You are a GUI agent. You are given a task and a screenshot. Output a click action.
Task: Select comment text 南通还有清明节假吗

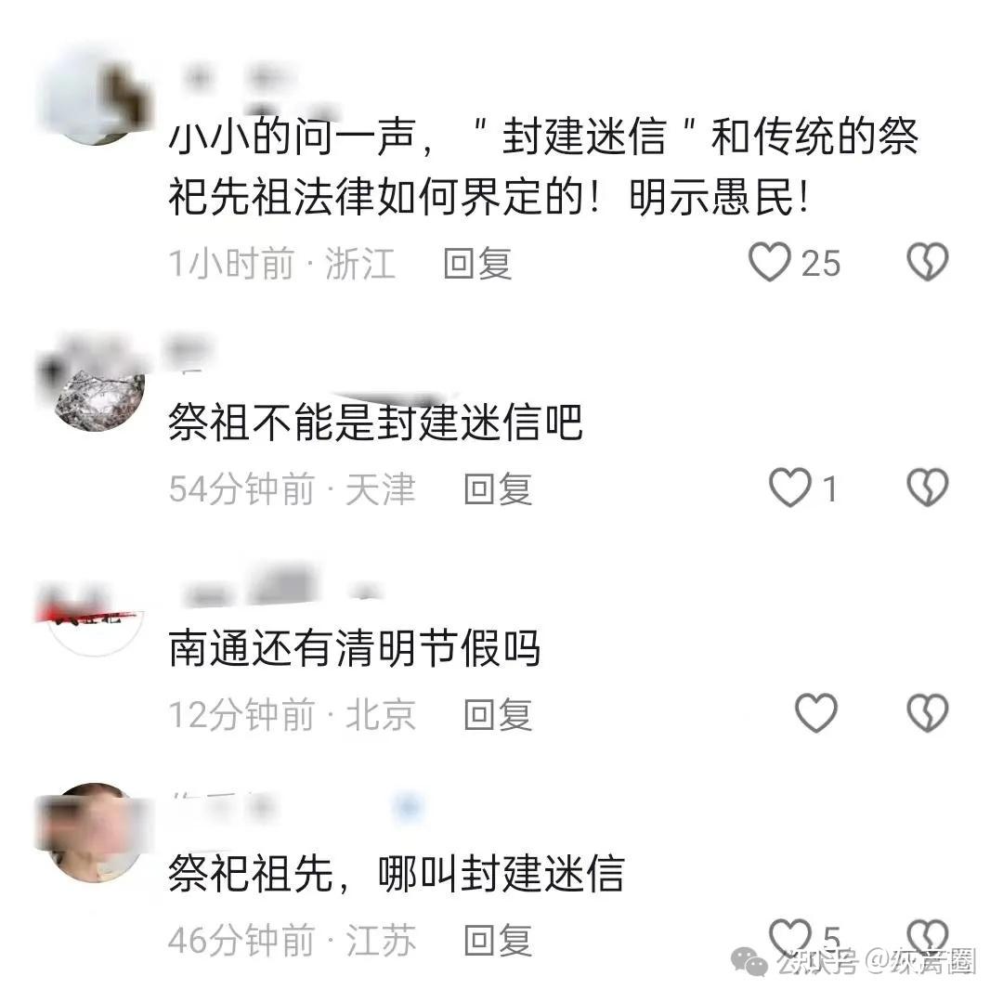click(x=355, y=648)
